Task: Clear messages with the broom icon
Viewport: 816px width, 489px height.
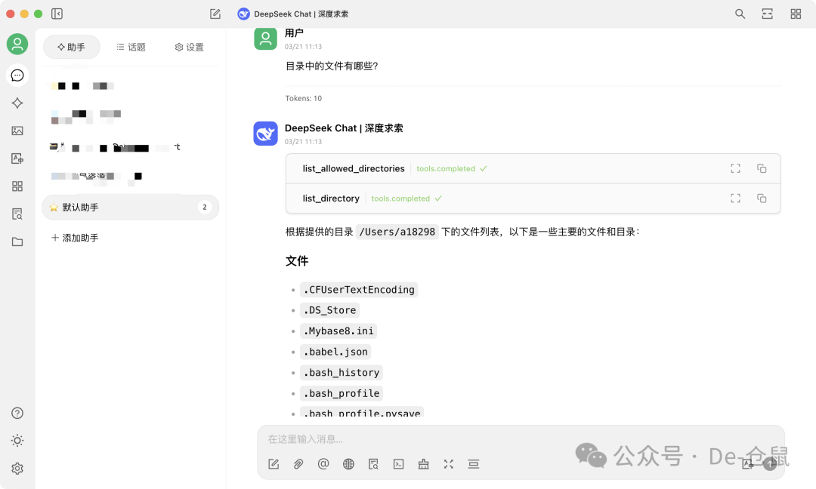Action: pos(423,464)
